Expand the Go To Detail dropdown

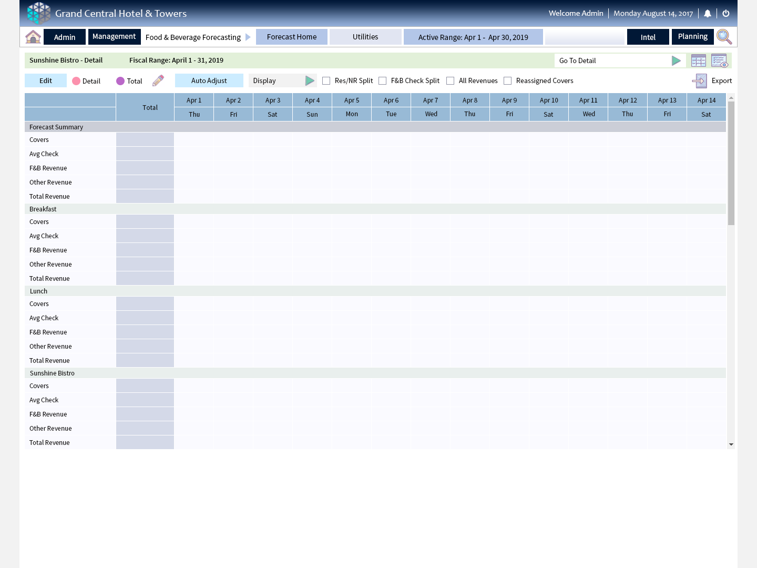coord(676,61)
